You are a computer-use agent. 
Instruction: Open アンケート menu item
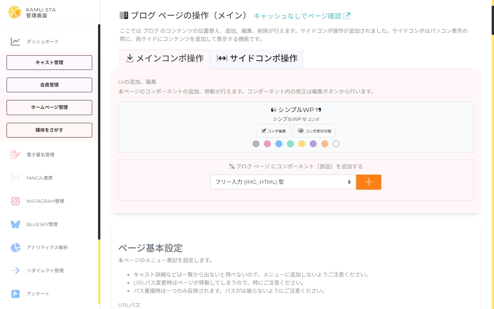(x=38, y=294)
